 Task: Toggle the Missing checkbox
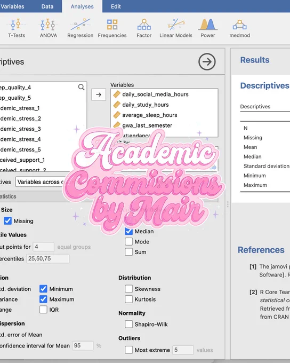coord(7,221)
